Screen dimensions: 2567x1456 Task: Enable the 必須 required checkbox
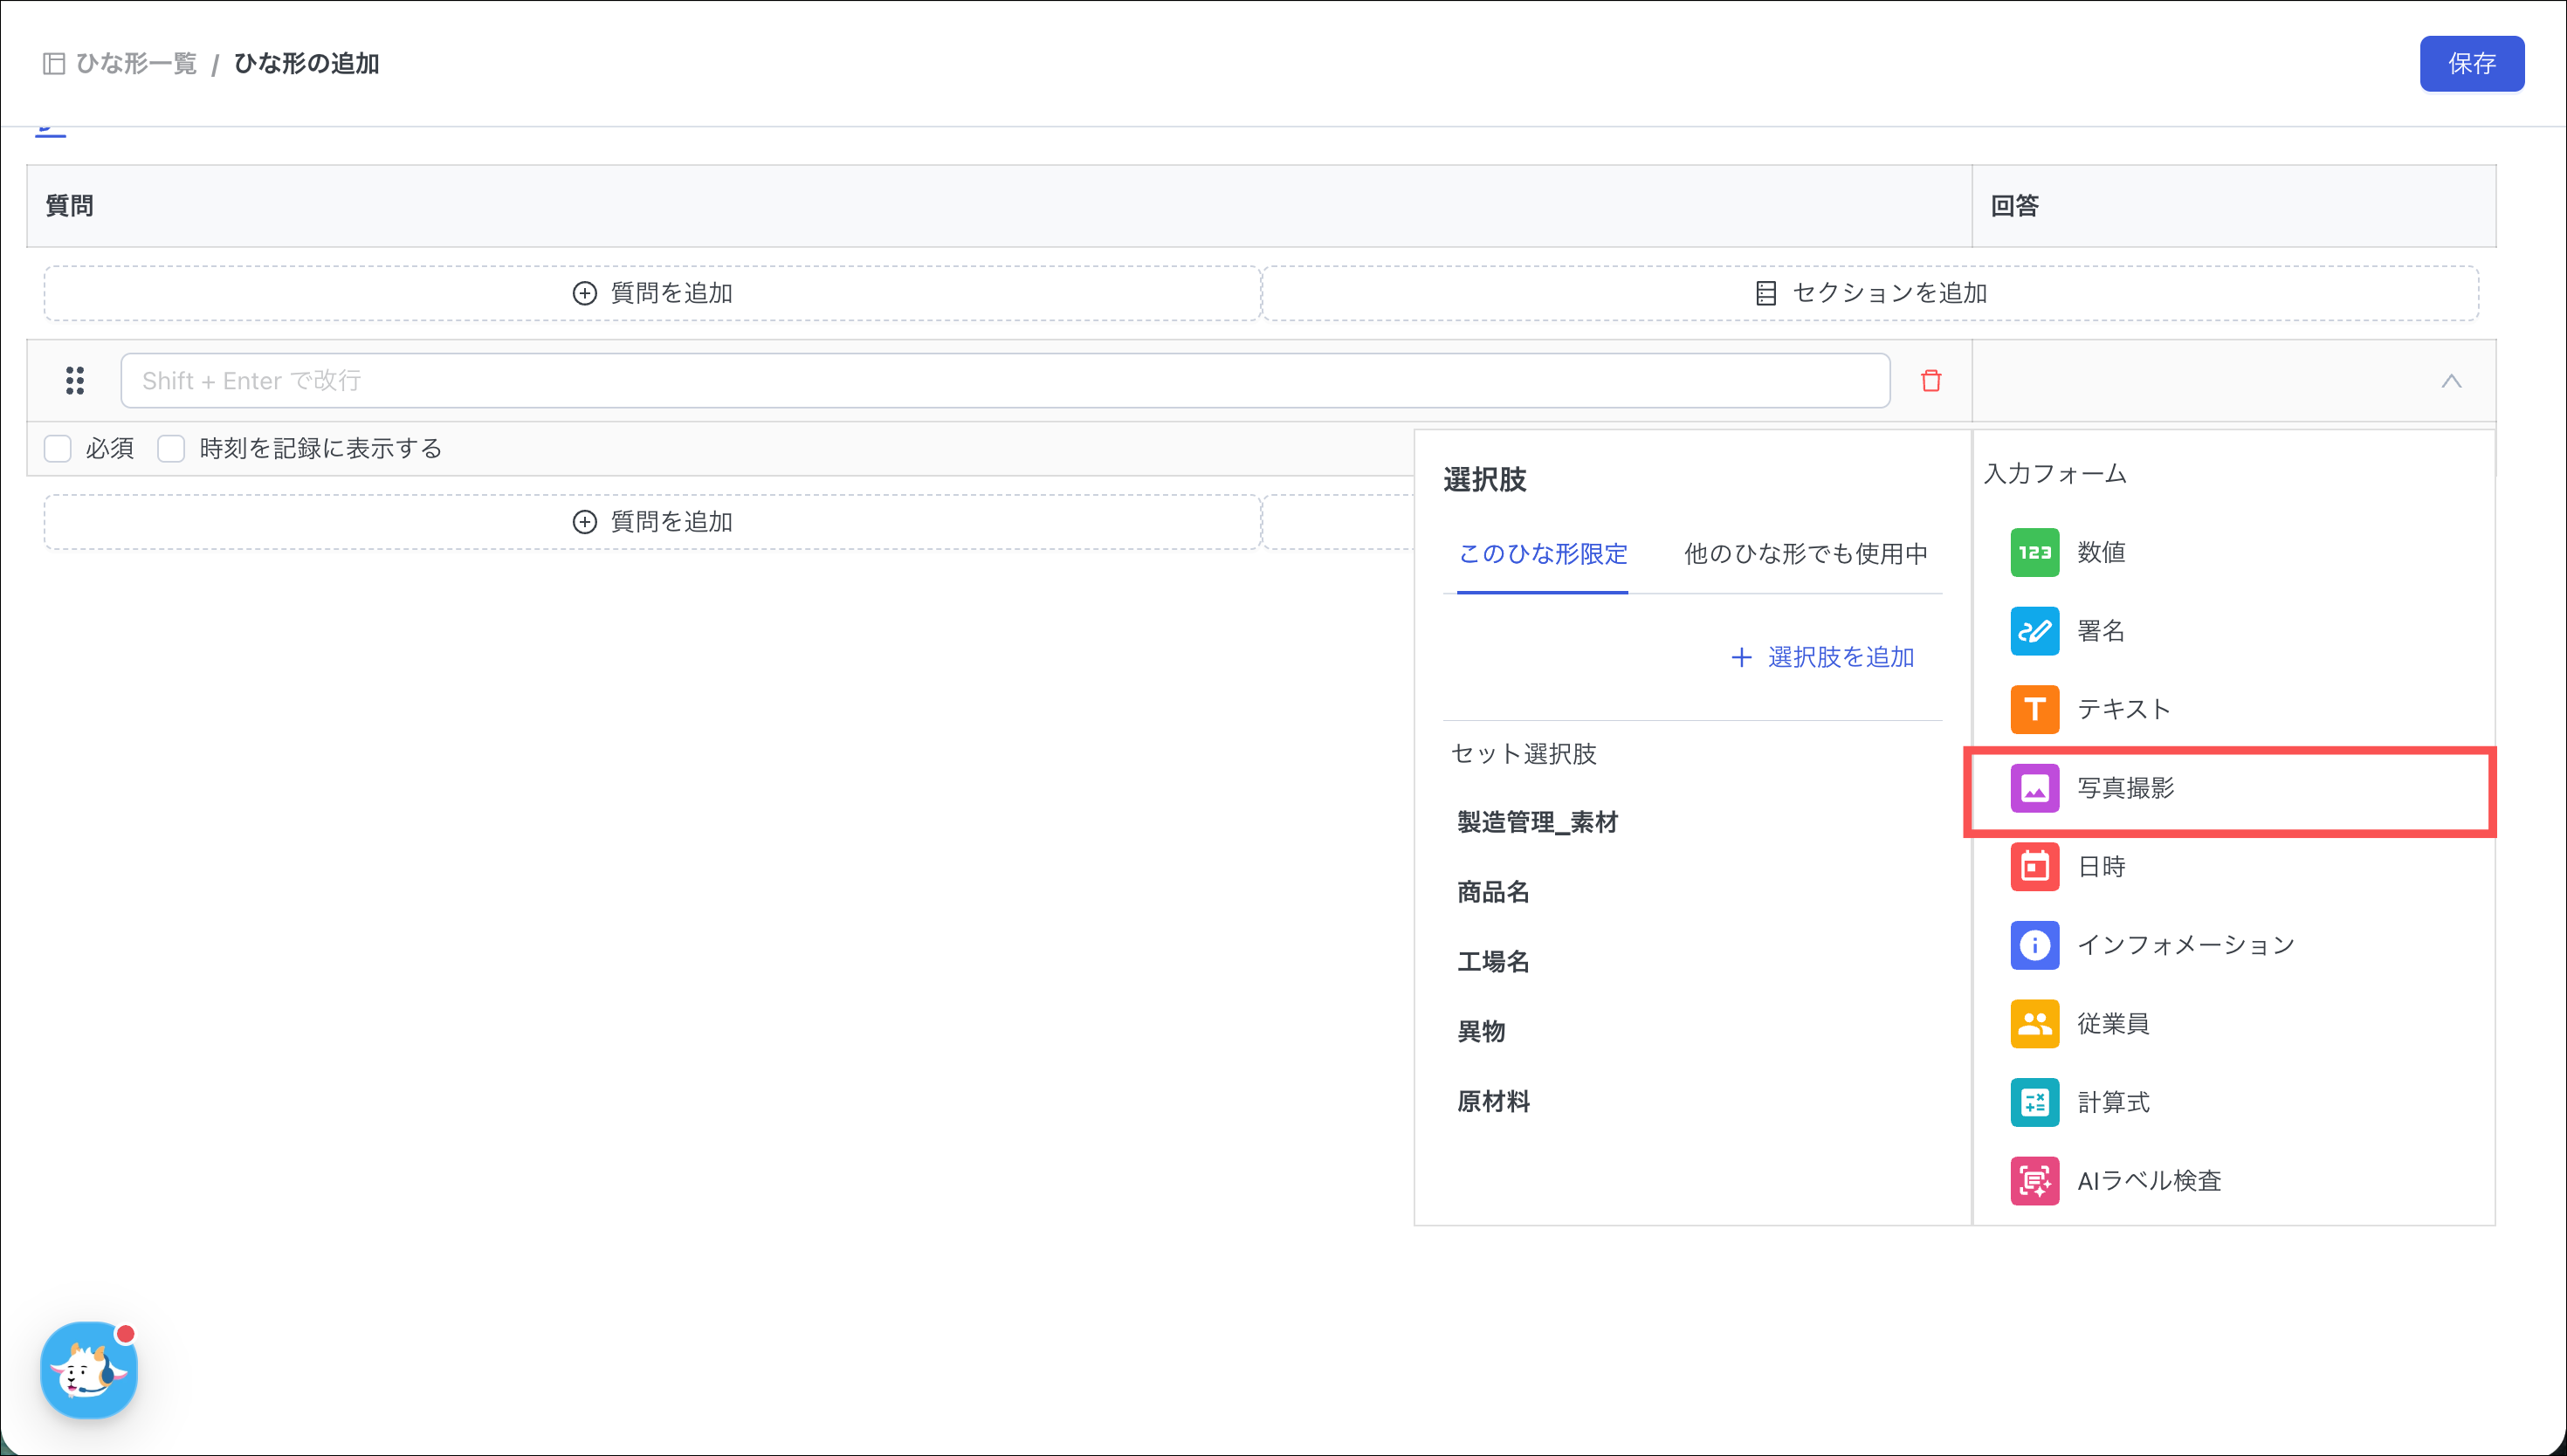point(58,449)
